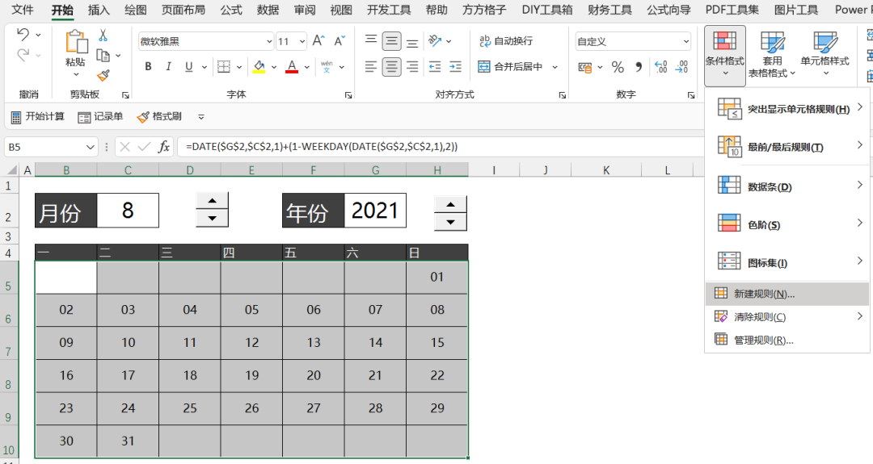Increase font size with larger A icon
Viewport: 873px width, 464px height.
[318, 41]
